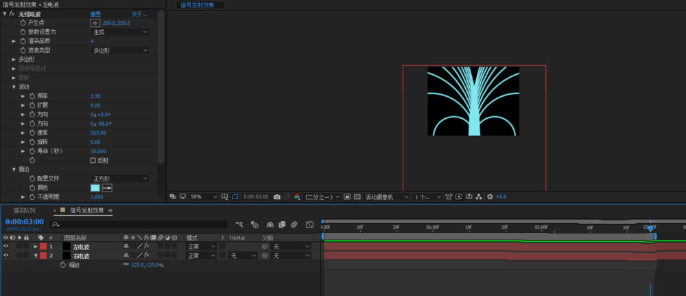Toggle visibility of the 右电波 layer
This screenshot has width=686, height=296.
5,255
